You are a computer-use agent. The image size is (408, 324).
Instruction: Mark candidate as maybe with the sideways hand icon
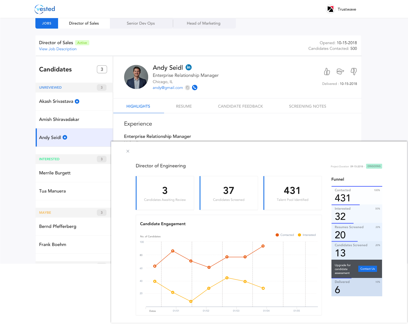(340, 72)
